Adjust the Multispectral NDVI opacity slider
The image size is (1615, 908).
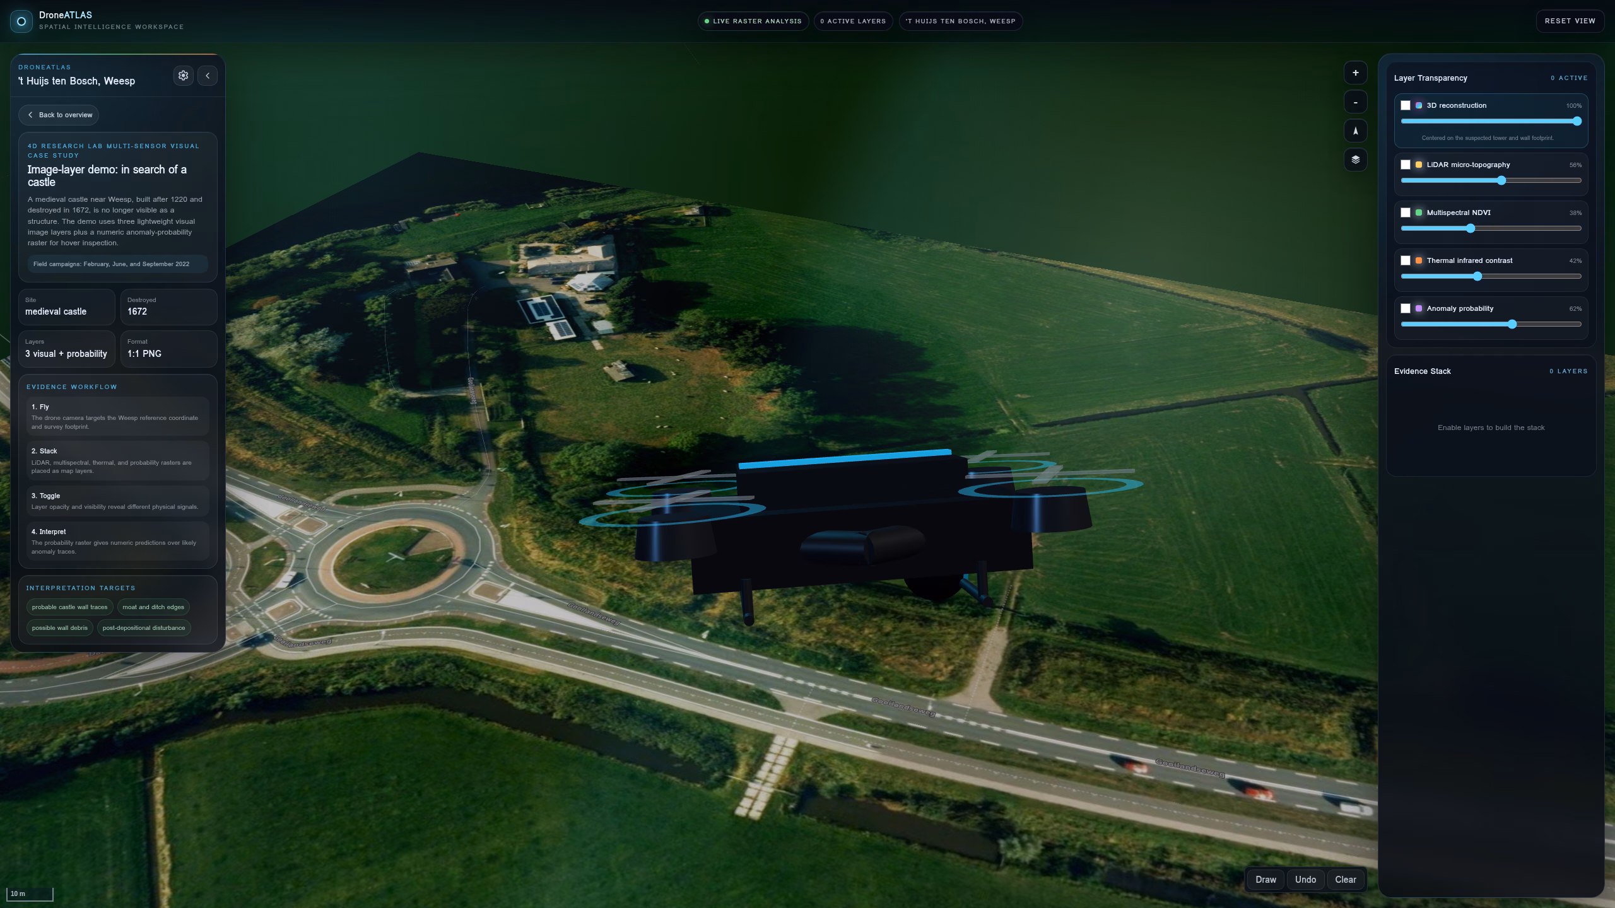(x=1491, y=228)
